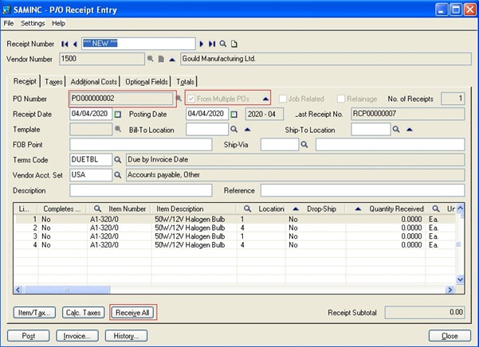Open finder next to Vendor Number
The image size is (479, 347).
click(x=150, y=59)
